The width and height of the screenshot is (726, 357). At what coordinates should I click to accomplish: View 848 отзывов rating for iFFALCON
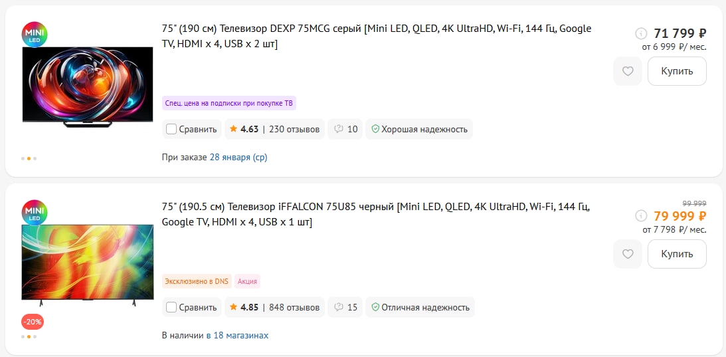[x=274, y=307]
